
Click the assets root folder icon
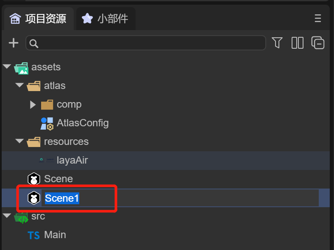[x=21, y=67]
